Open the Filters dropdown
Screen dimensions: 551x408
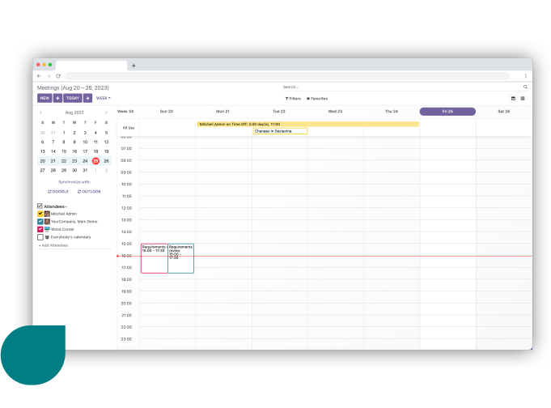coord(293,98)
